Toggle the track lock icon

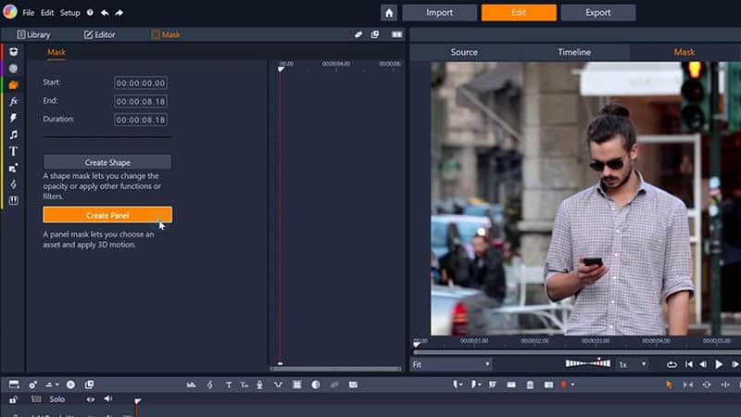tap(14, 399)
